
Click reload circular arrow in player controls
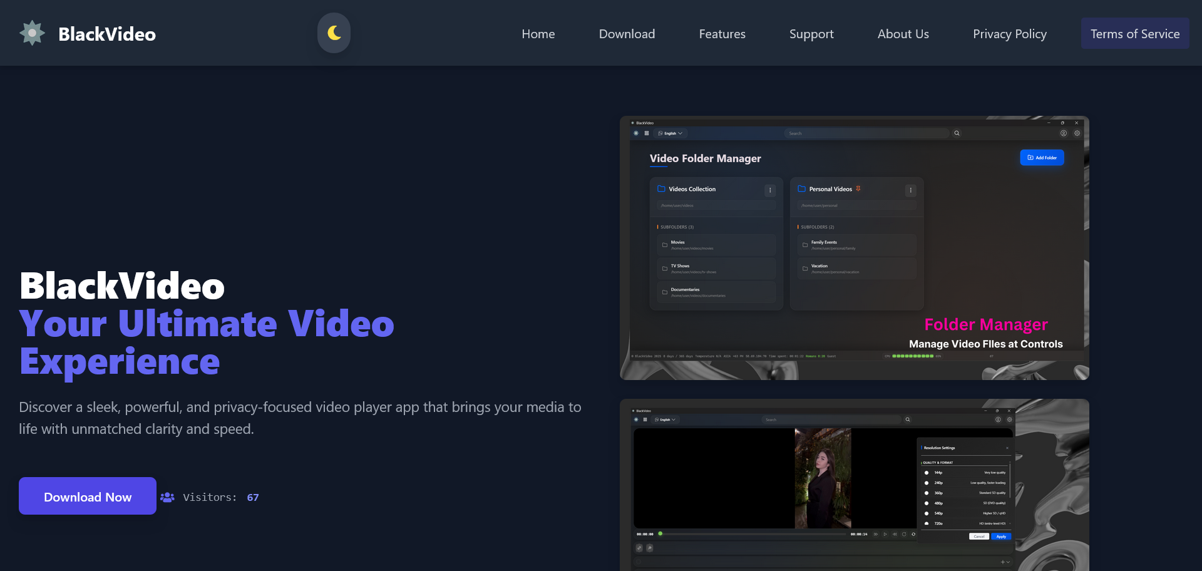pos(904,534)
